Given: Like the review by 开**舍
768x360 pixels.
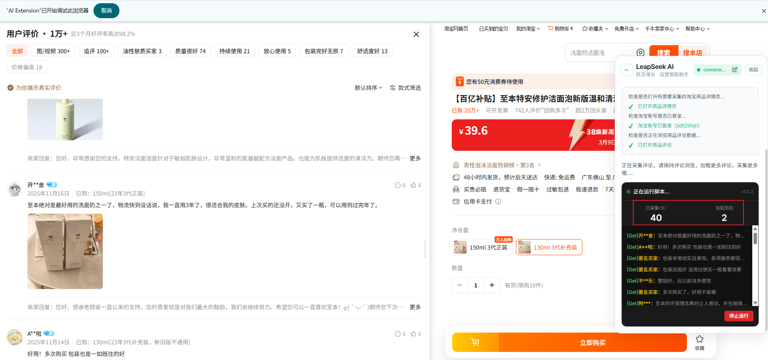Looking at the screenshot, I should click(x=413, y=185).
